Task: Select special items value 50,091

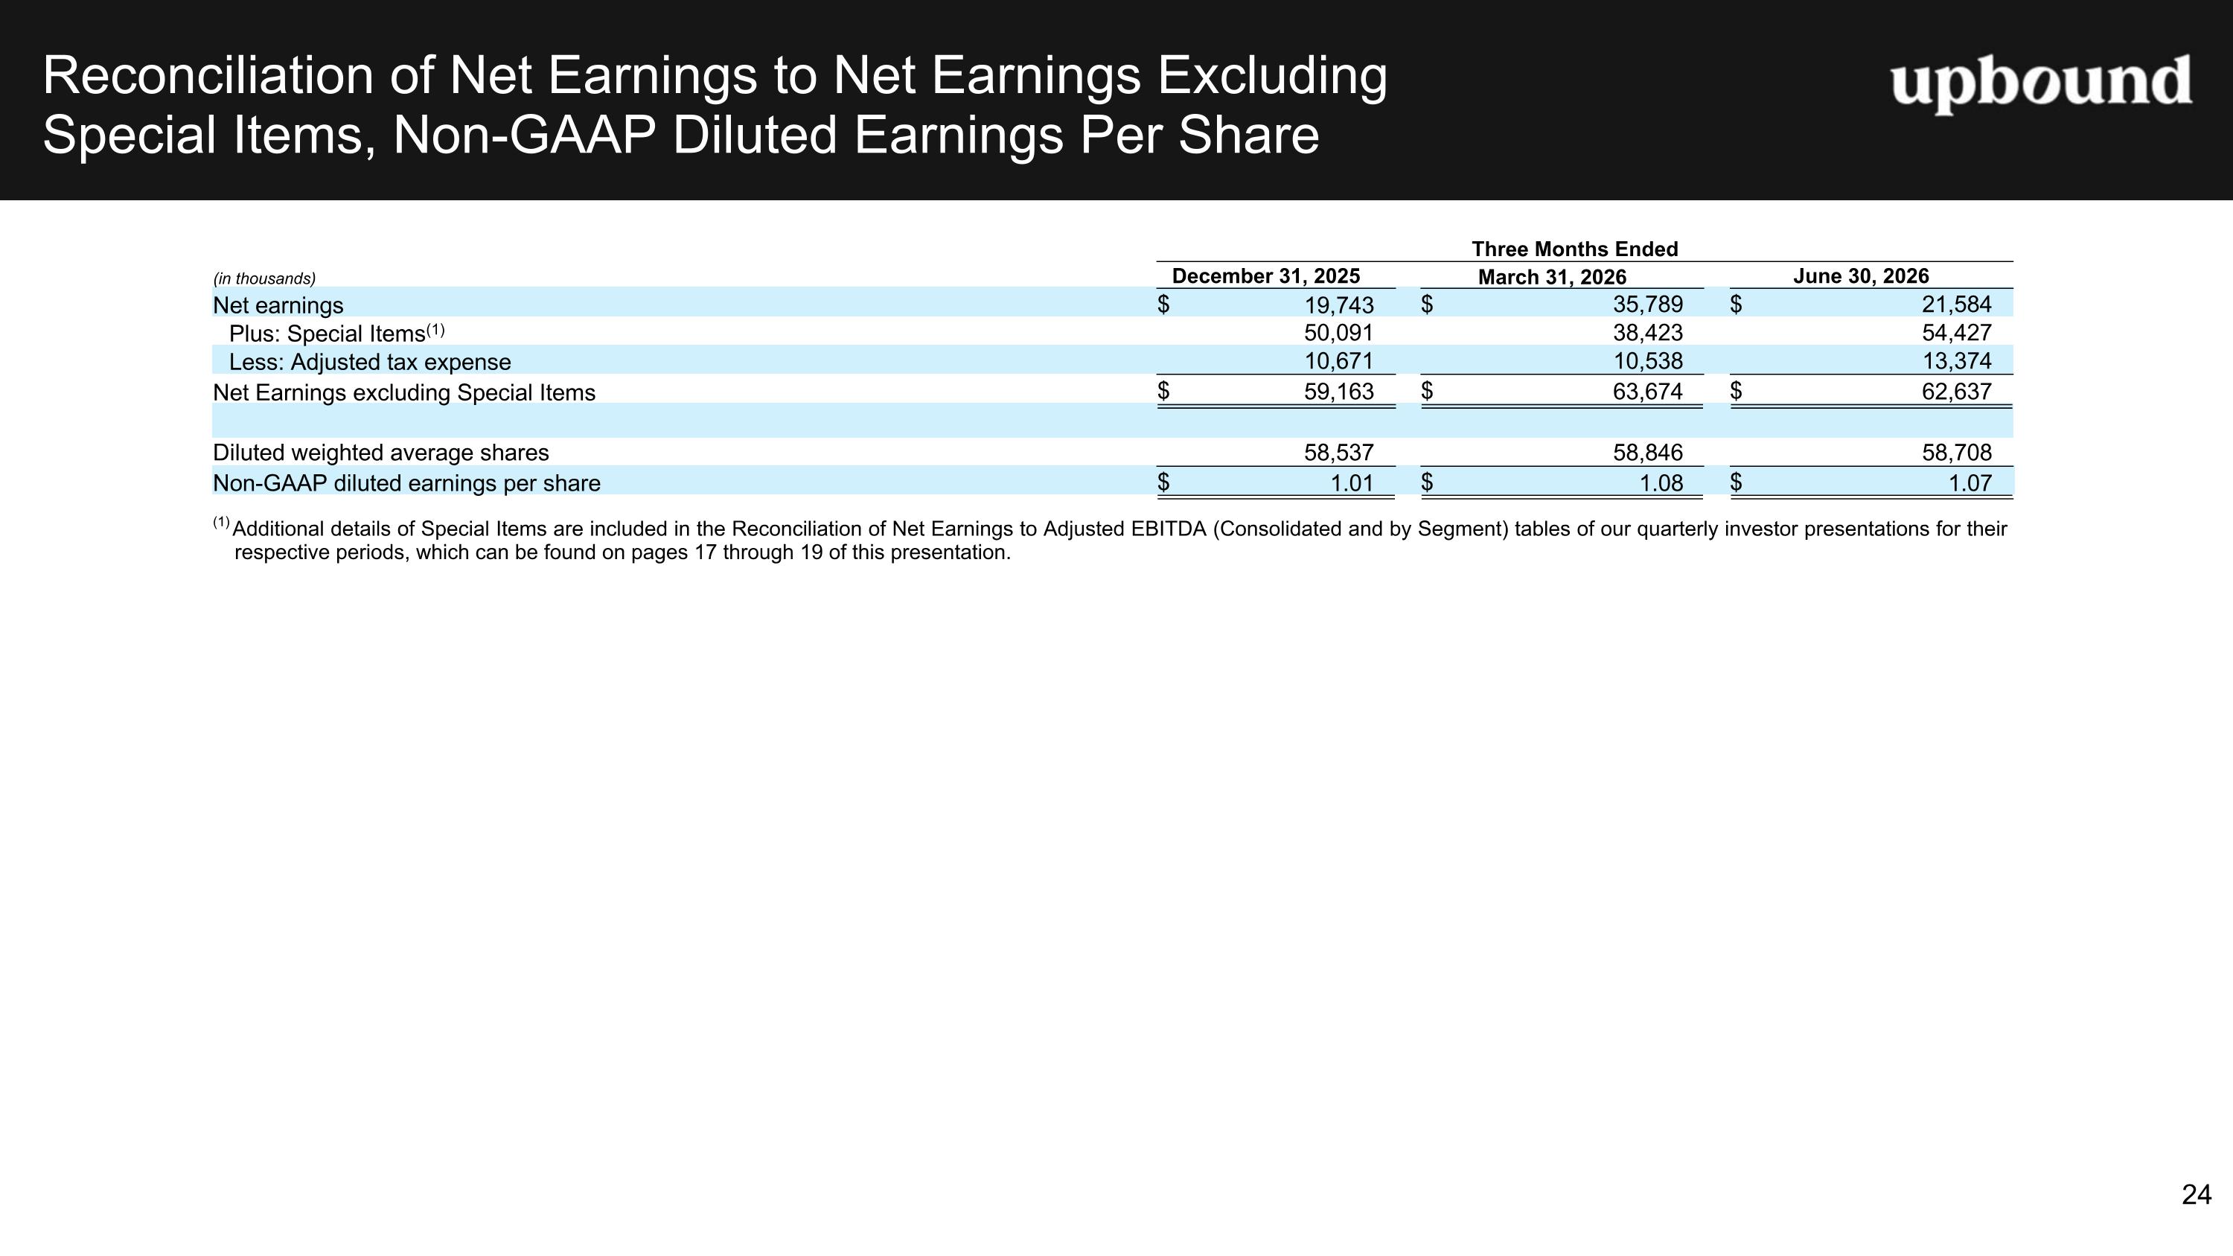Action: 1338,333
